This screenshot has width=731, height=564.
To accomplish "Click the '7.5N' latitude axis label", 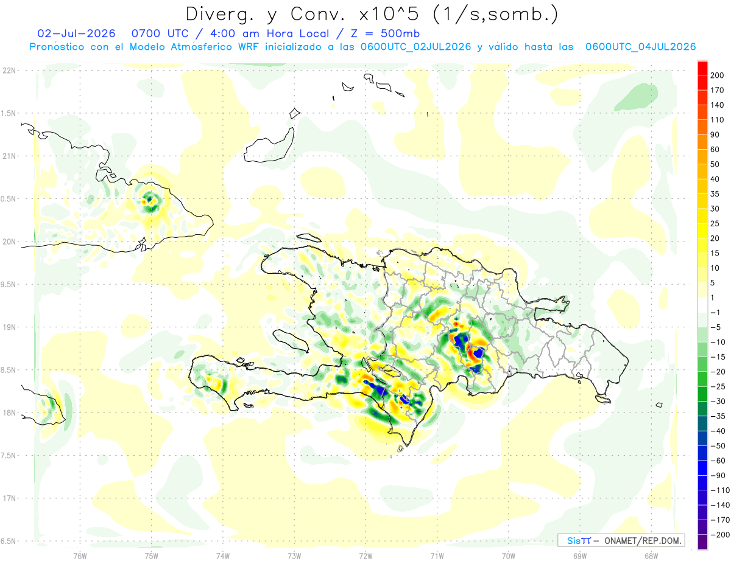I will pyautogui.click(x=9, y=455).
